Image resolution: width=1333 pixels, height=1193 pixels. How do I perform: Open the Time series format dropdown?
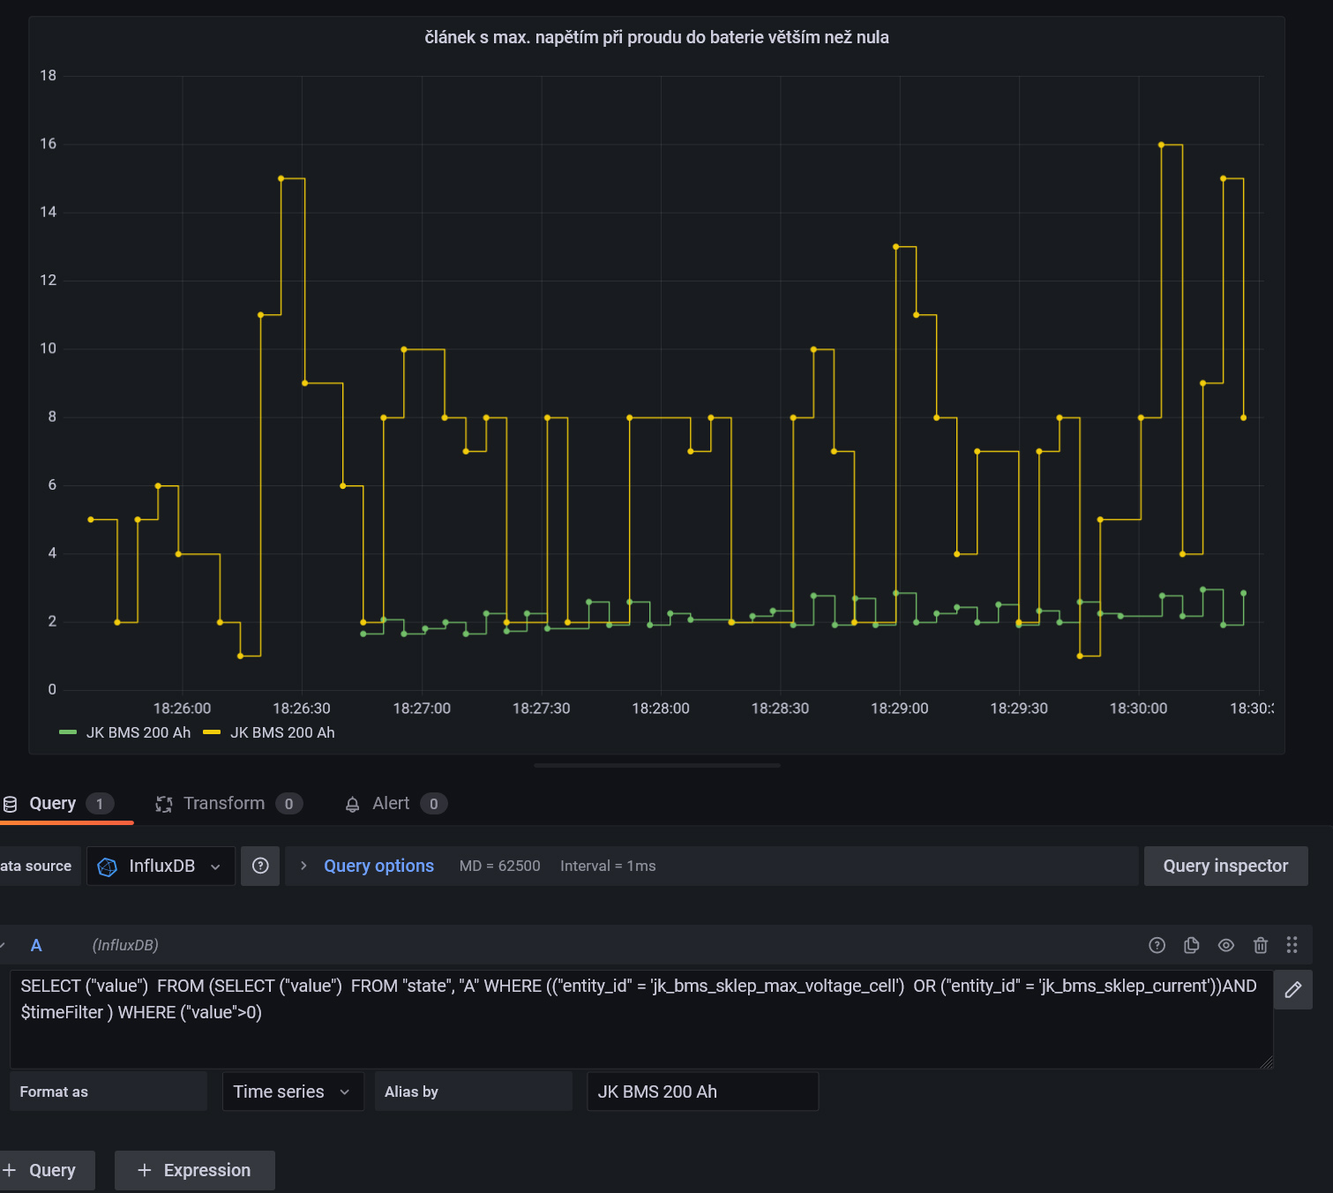(292, 1092)
